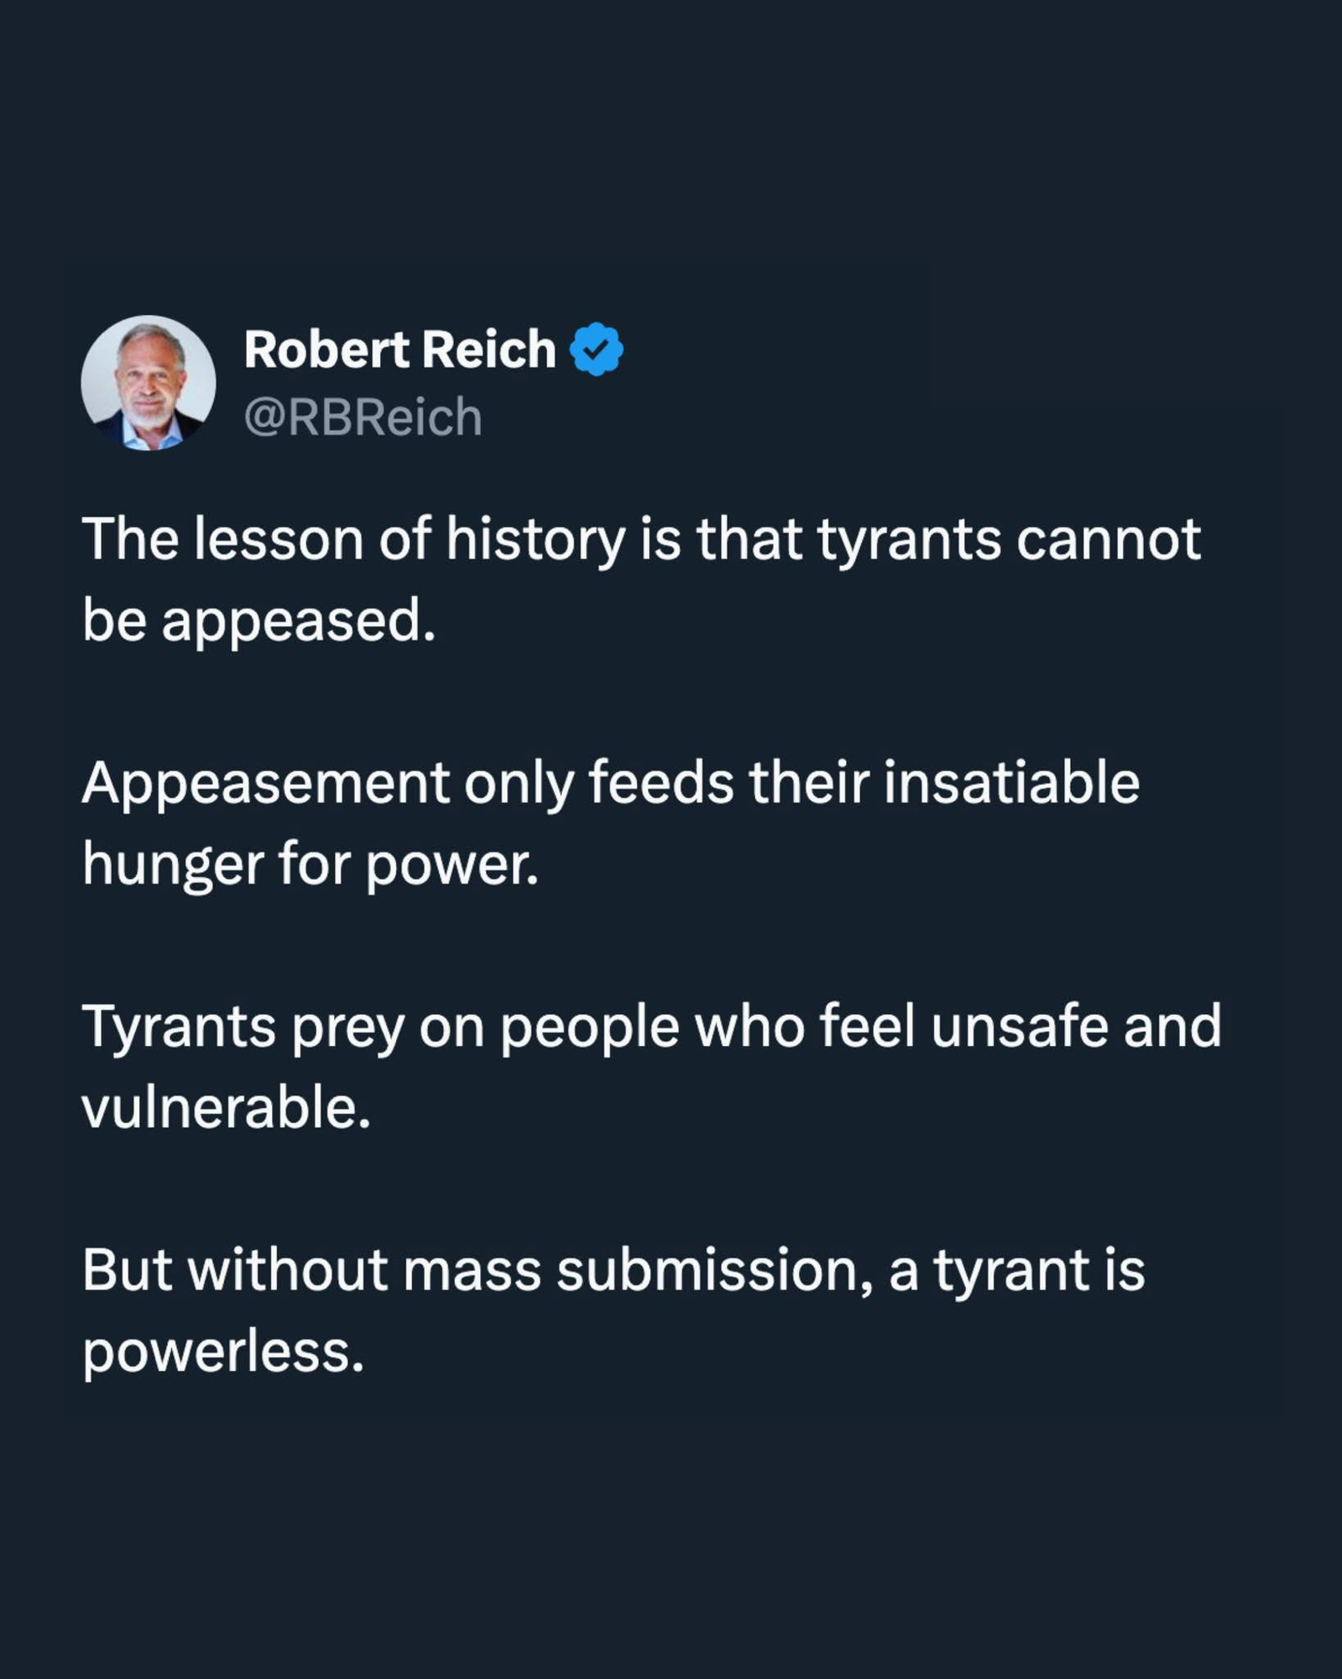This screenshot has width=1342, height=1679.
Task: Click the line starting "Appeasement only feeds"
Action: [x=610, y=782]
